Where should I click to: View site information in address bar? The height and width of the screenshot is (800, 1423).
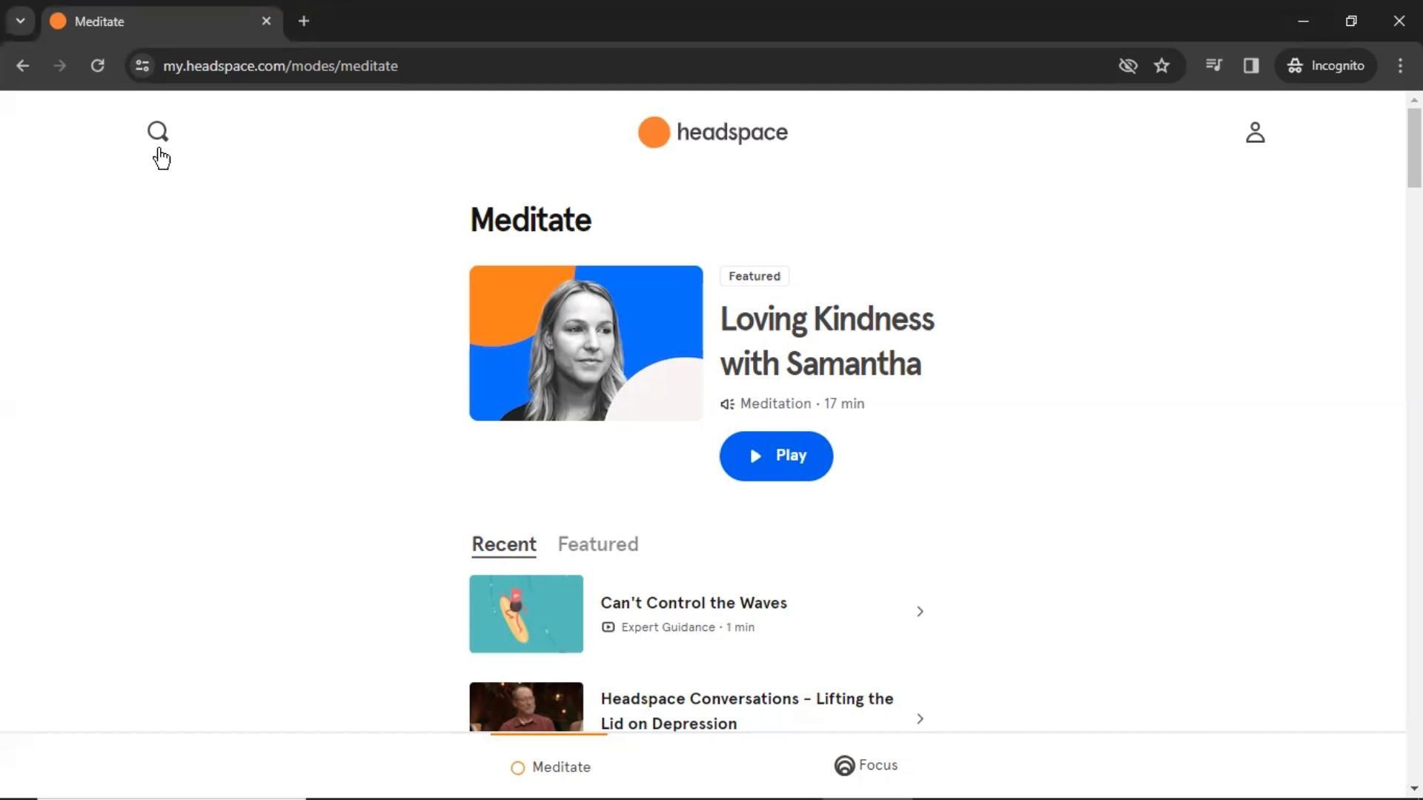pos(142,66)
